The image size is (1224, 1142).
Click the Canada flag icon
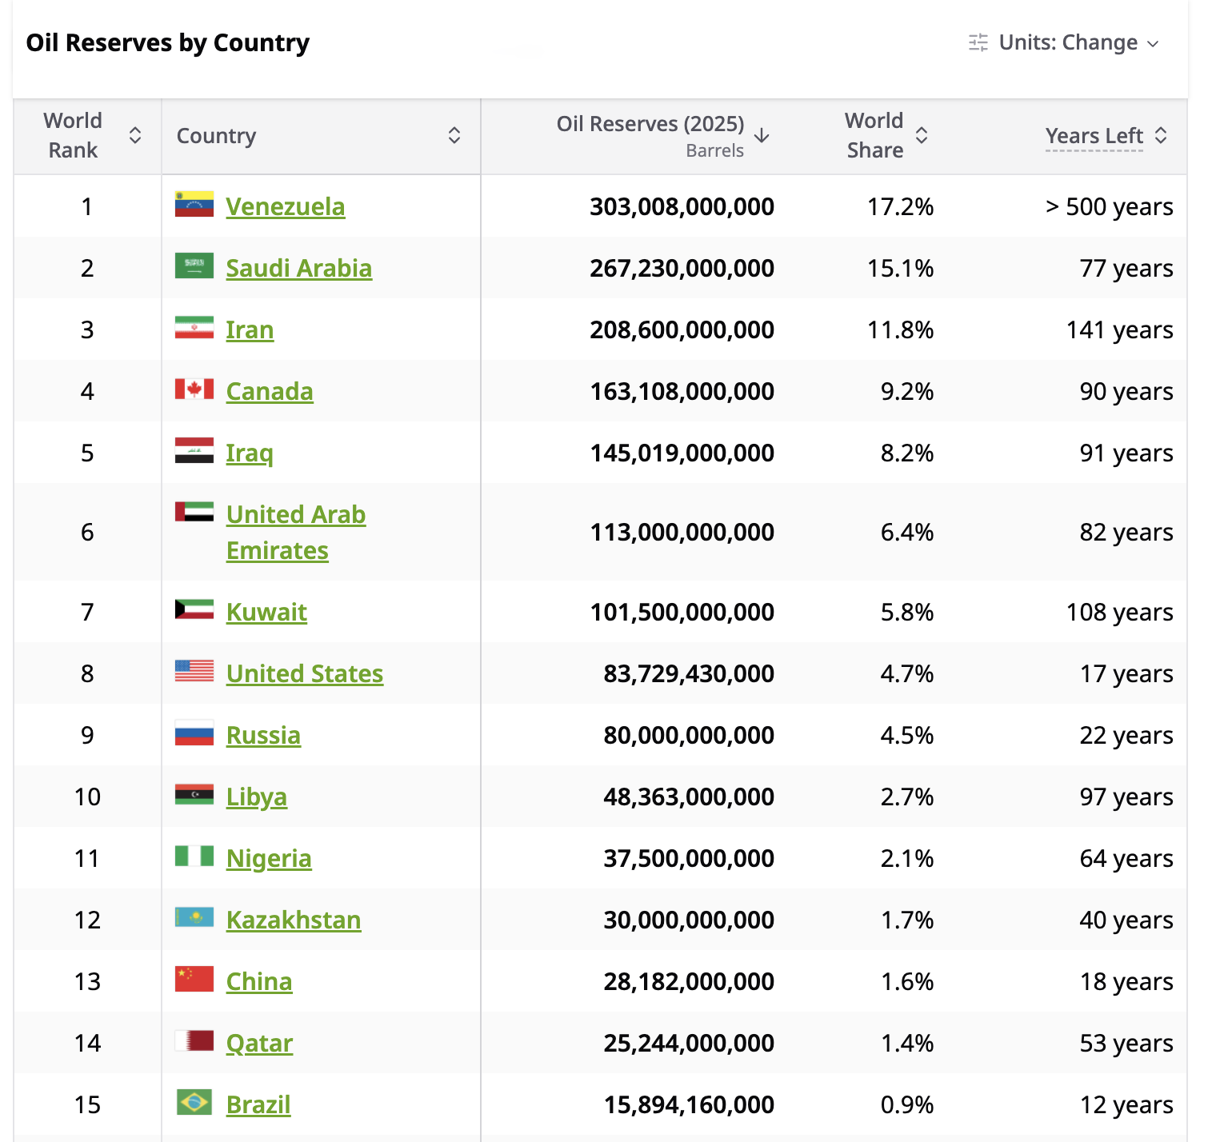pos(194,389)
